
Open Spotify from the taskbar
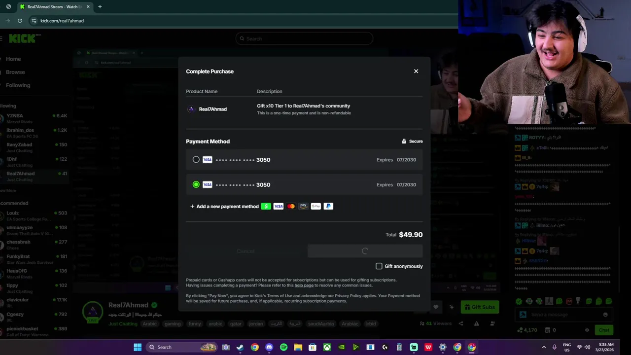283,347
